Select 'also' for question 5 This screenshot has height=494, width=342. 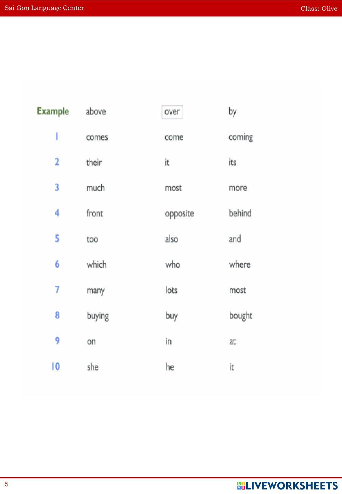(171, 239)
